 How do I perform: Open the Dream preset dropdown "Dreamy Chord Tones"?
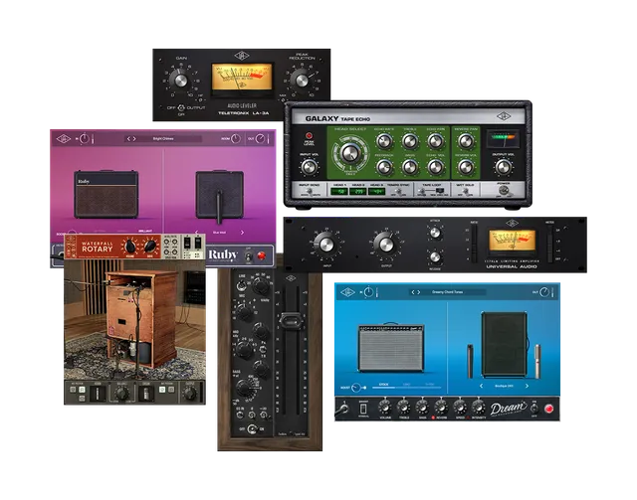click(447, 292)
